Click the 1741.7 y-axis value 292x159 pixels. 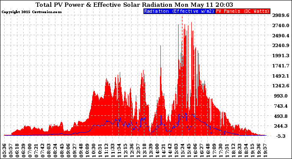pos(281,66)
